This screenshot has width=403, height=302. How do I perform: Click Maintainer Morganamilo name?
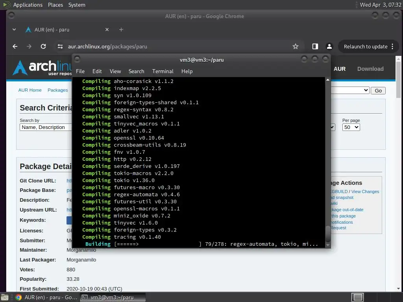81,250
